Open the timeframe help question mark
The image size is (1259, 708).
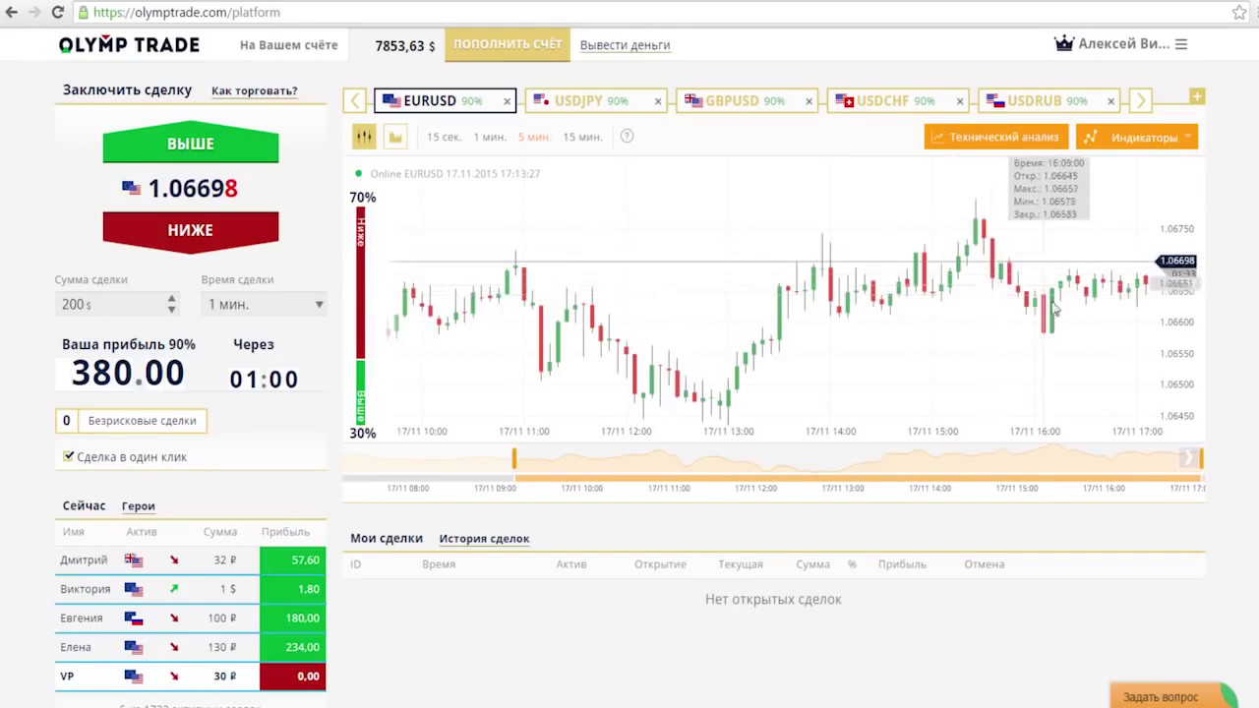tap(627, 137)
